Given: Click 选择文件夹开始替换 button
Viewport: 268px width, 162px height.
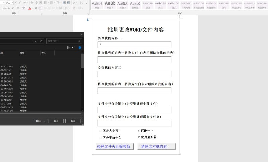Looking at the screenshot, I should pos(115,147).
